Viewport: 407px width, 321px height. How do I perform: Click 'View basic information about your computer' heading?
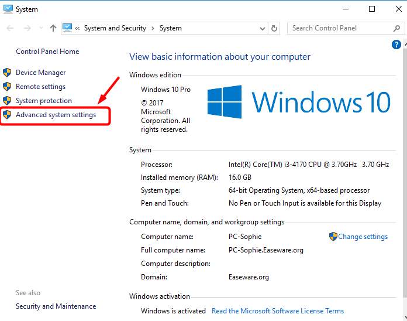tap(220, 57)
